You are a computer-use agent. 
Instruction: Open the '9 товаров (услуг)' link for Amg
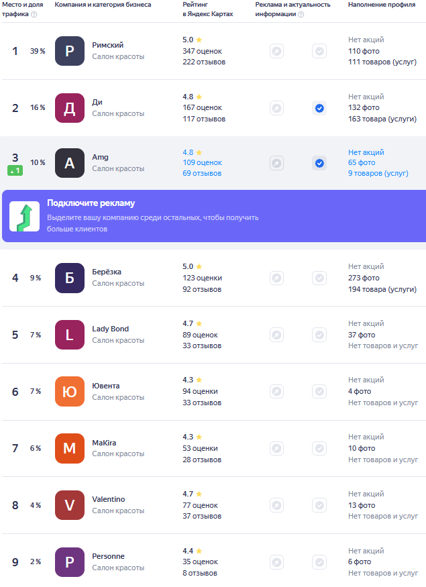[378, 173]
